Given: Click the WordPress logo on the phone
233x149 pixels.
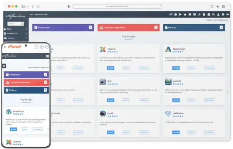Looking at the screenshot, I should [9, 112].
